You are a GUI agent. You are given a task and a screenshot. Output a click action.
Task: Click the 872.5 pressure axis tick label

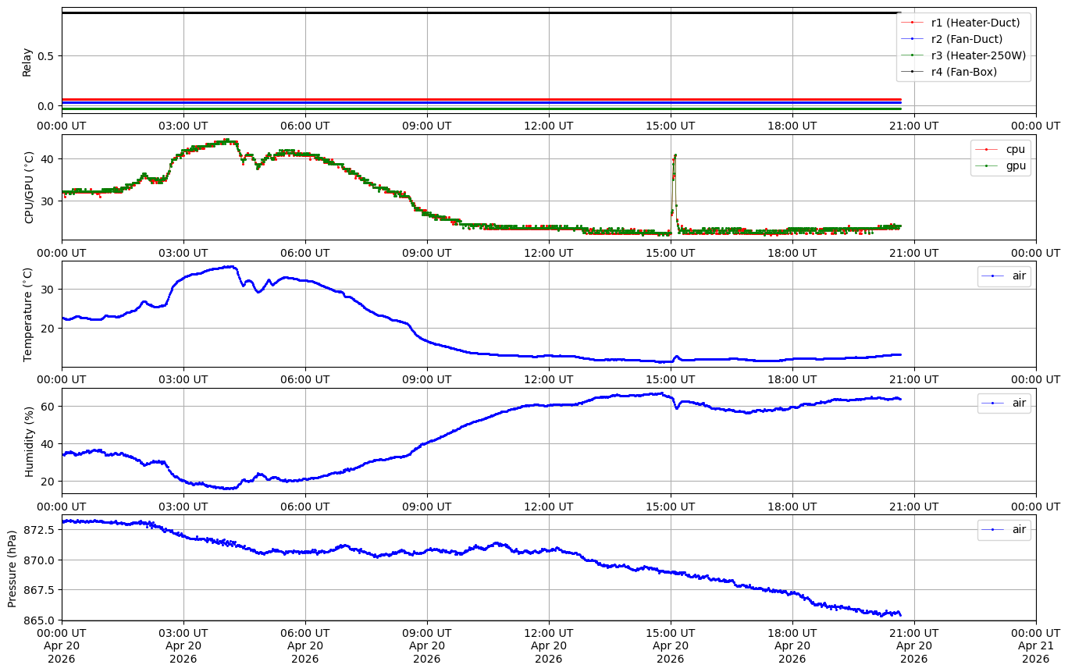pos(38,530)
